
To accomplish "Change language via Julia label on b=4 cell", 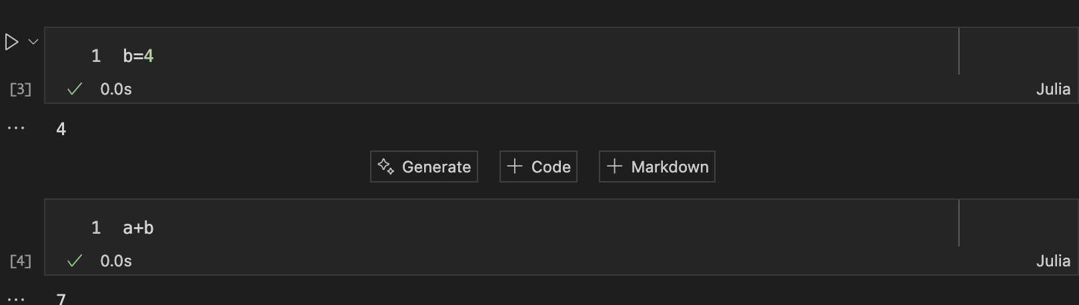I will [1053, 89].
